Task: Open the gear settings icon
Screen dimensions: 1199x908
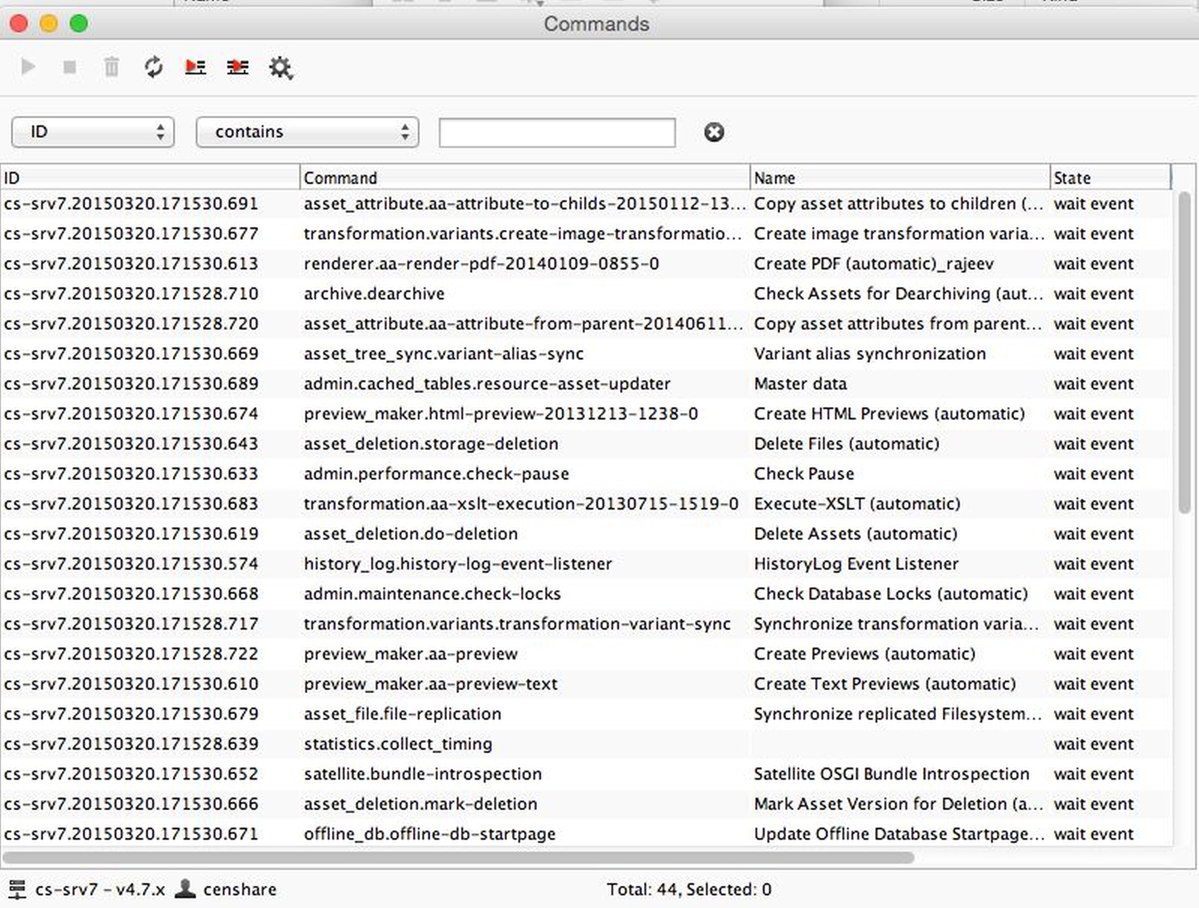Action: coord(280,68)
